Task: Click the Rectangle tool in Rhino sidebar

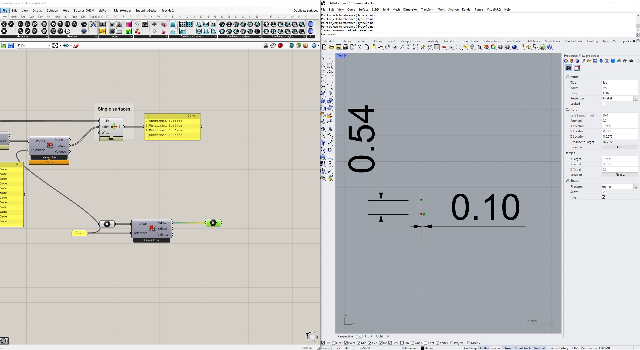Action: 330,80
